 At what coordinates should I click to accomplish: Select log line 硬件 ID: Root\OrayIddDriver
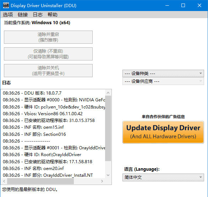[42, 155]
